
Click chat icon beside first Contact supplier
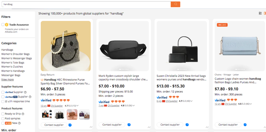click(70, 125)
